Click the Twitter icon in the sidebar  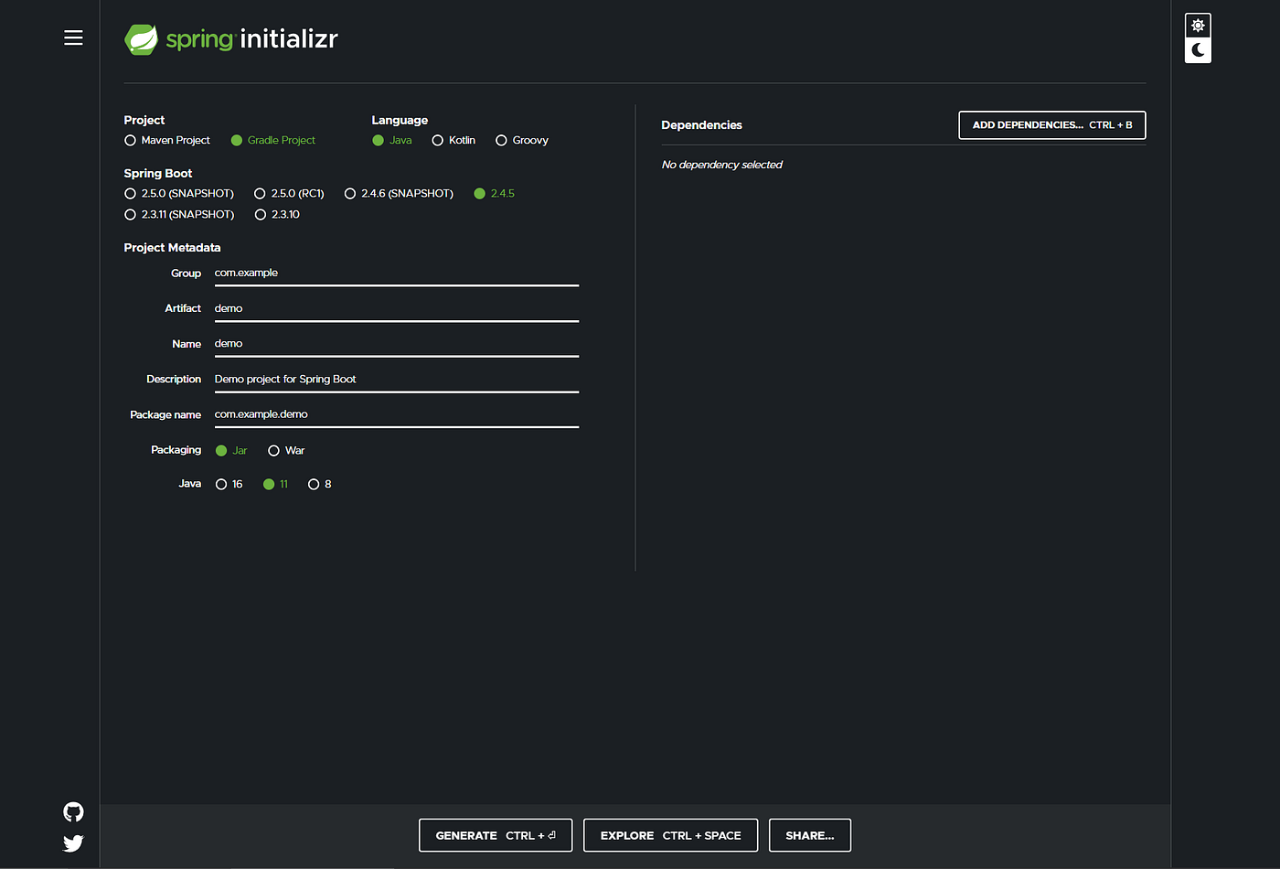[x=72, y=842]
